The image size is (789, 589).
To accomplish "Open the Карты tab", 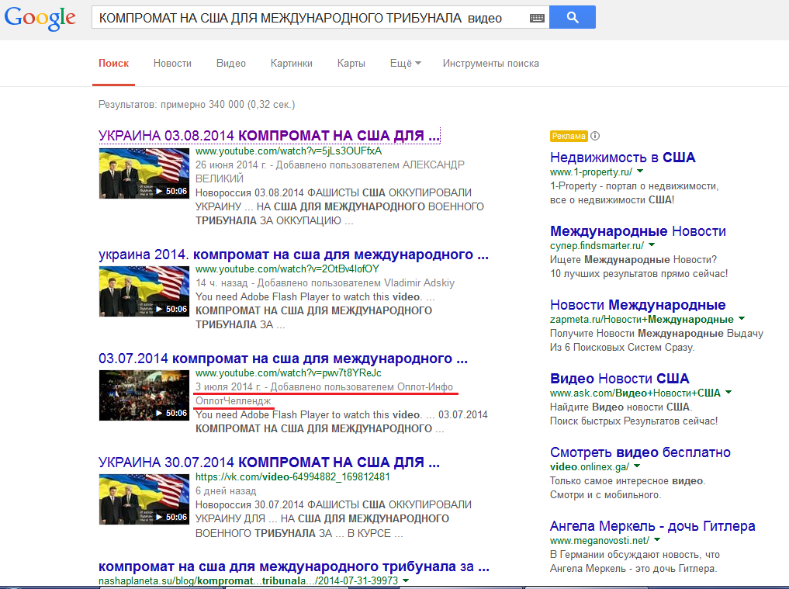I will [x=351, y=64].
